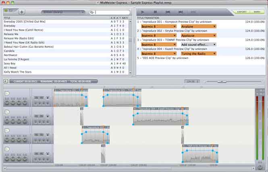
Task: Click the magnifier icon in the search box
Action: click(x=92, y=12)
